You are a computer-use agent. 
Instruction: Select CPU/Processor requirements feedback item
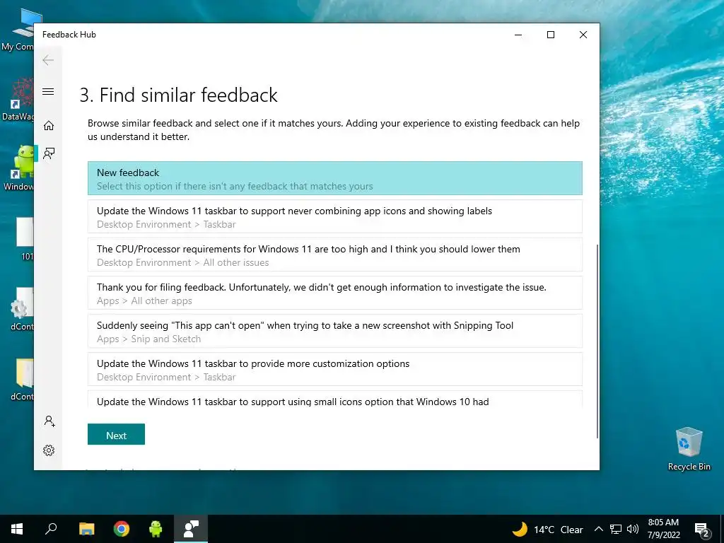(334, 255)
